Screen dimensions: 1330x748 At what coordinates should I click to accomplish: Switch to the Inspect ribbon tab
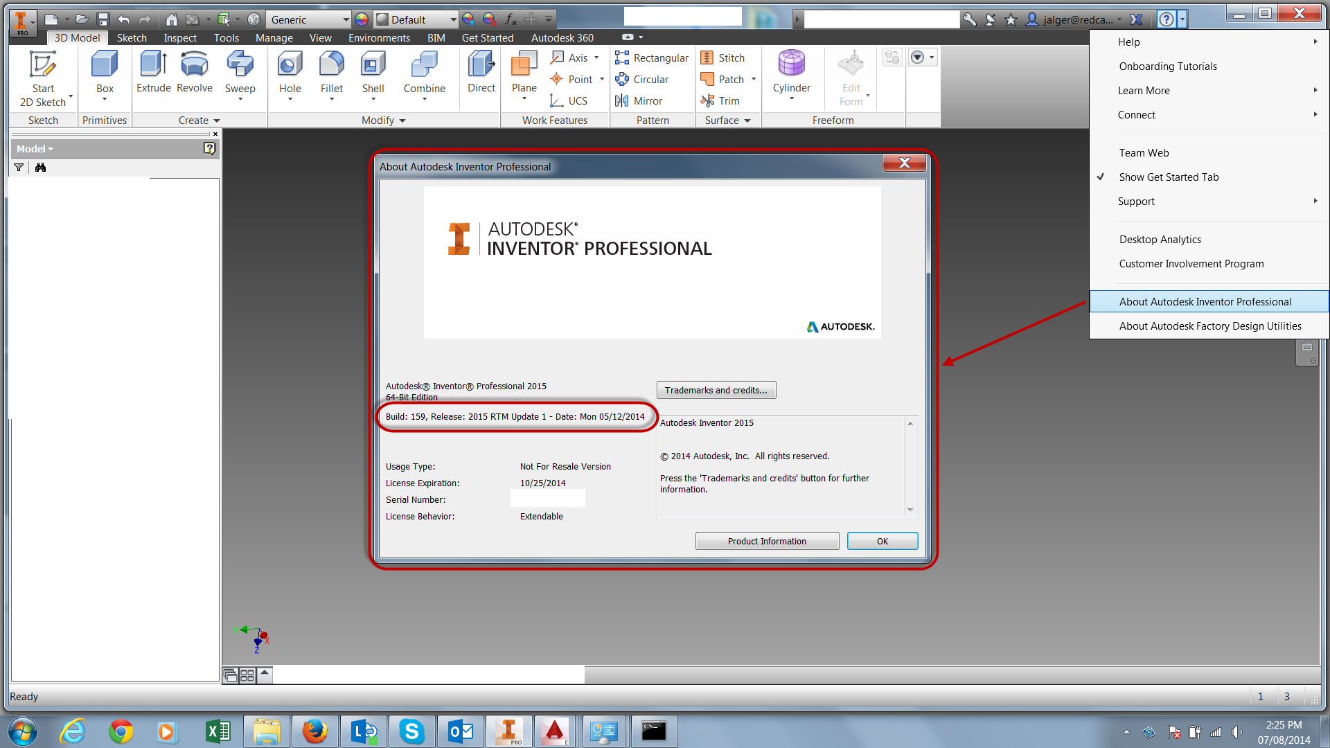180,38
